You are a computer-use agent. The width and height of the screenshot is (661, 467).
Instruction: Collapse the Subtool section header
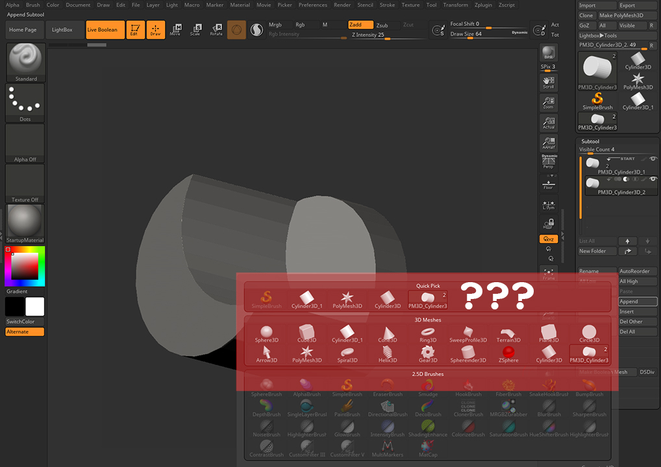point(590,141)
